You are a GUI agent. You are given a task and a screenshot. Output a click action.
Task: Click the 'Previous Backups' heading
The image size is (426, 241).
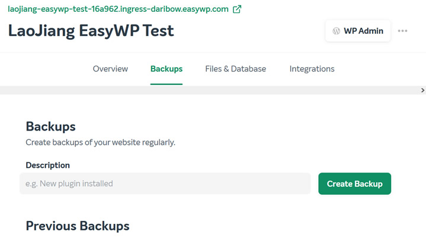click(78, 226)
